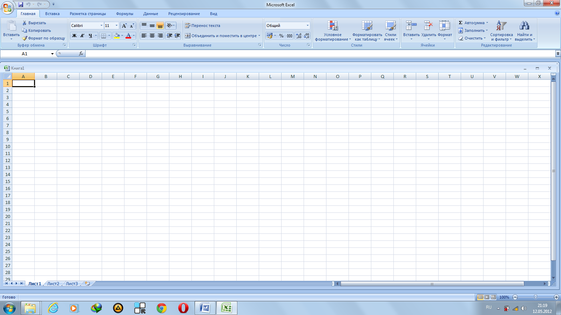
Task: Click Copy (Копировать)
Action: (x=37, y=30)
